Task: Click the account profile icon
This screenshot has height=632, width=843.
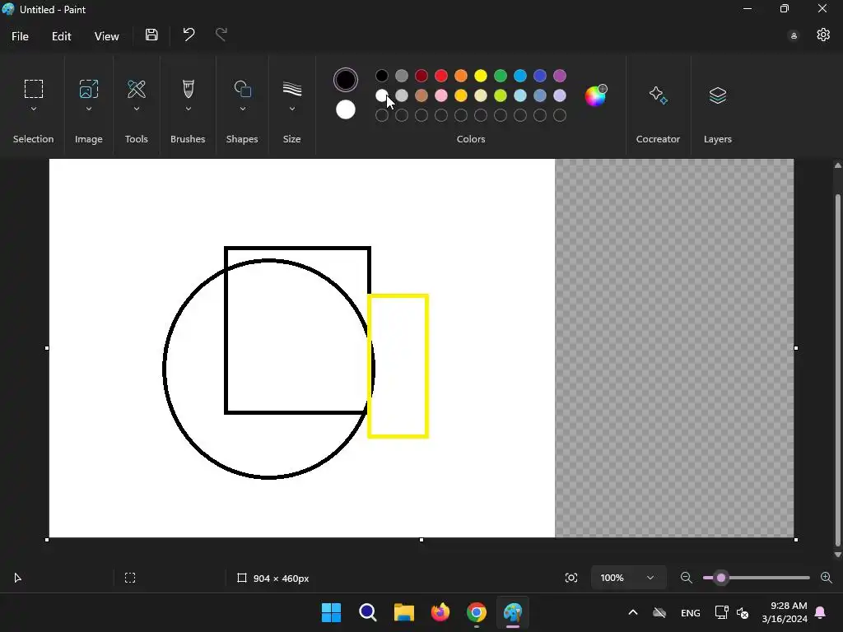Action: [794, 35]
